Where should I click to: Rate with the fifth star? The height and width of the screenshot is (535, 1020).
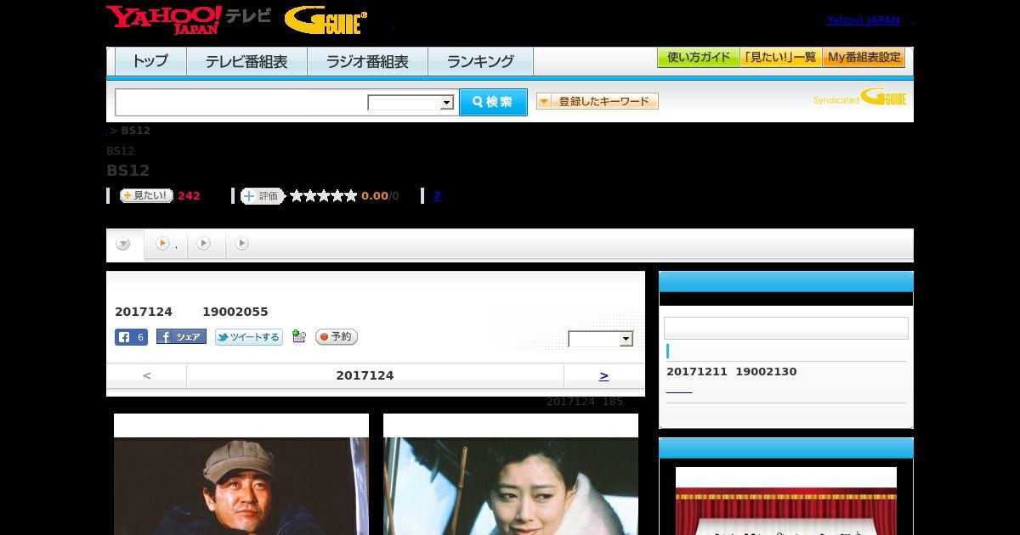click(350, 196)
